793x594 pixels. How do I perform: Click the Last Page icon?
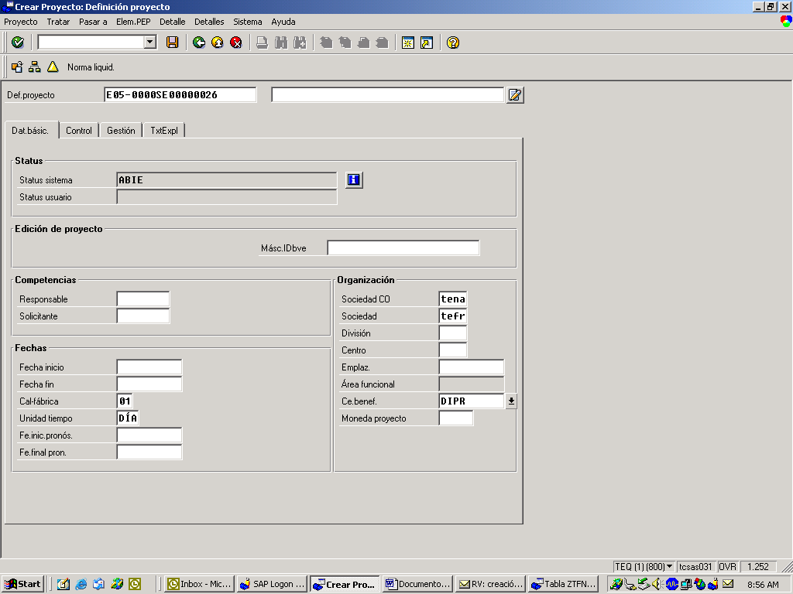[x=383, y=43]
